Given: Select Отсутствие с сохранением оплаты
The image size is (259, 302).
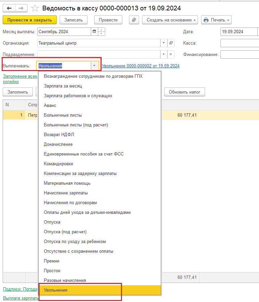Looking at the screenshot, I should [x=100, y=251].
